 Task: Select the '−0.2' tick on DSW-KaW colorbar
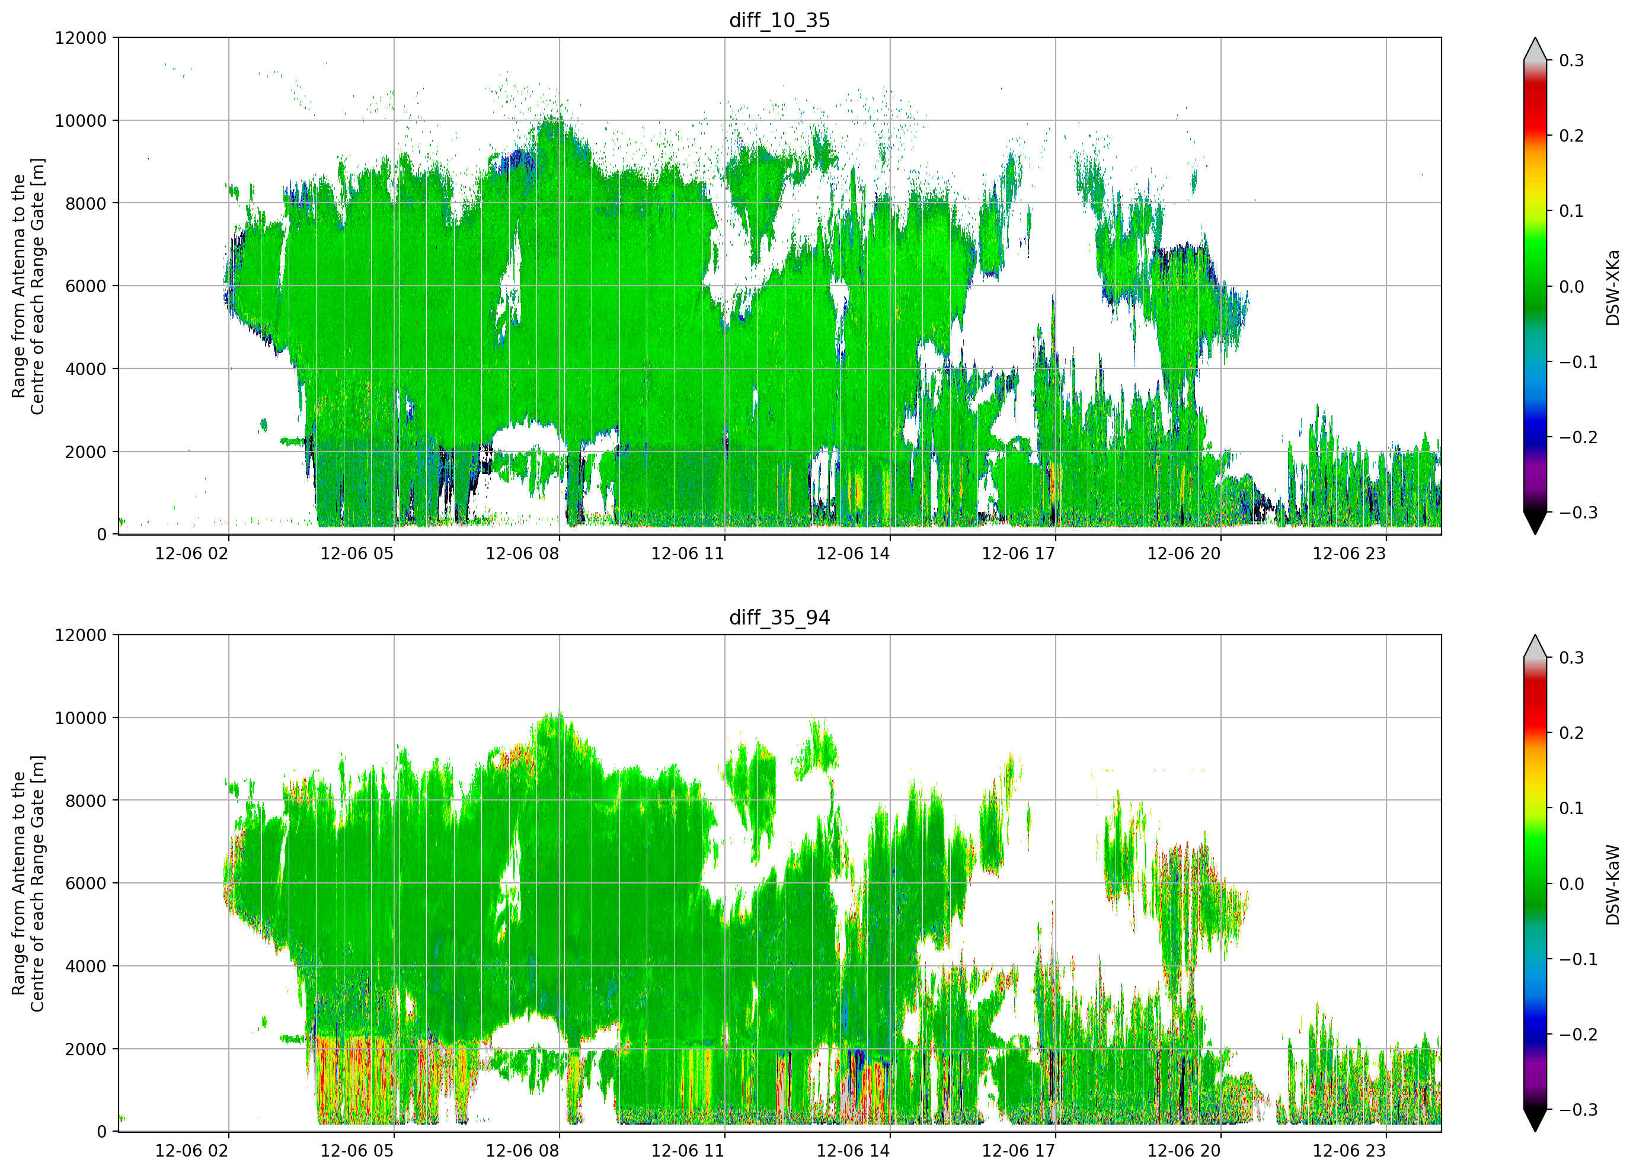pos(1578,1035)
